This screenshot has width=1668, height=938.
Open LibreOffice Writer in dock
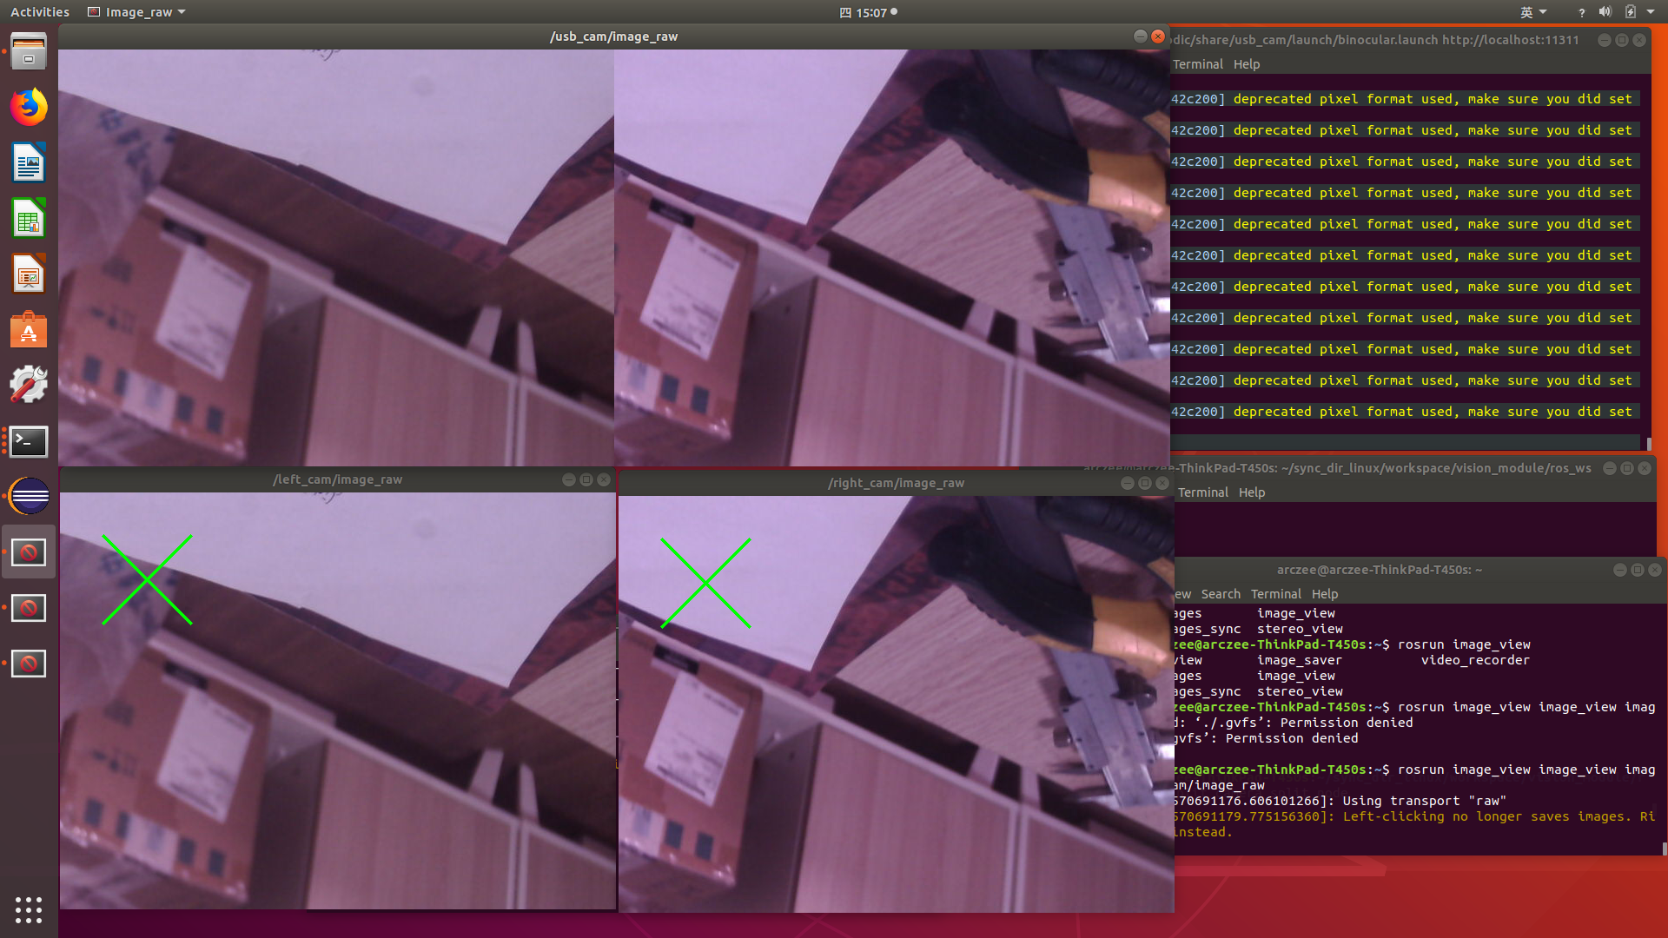(x=29, y=163)
